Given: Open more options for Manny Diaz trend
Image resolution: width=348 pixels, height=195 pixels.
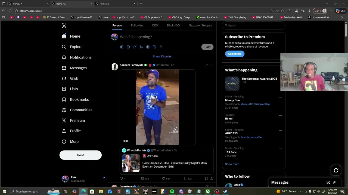Looking at the screenshot, I should click(x=281, y=97).
